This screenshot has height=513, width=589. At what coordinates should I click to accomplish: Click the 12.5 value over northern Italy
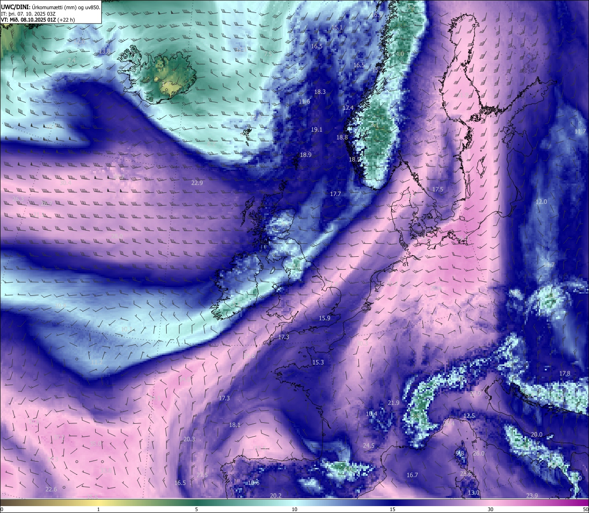pyautogui.click(x=469, y=416)
